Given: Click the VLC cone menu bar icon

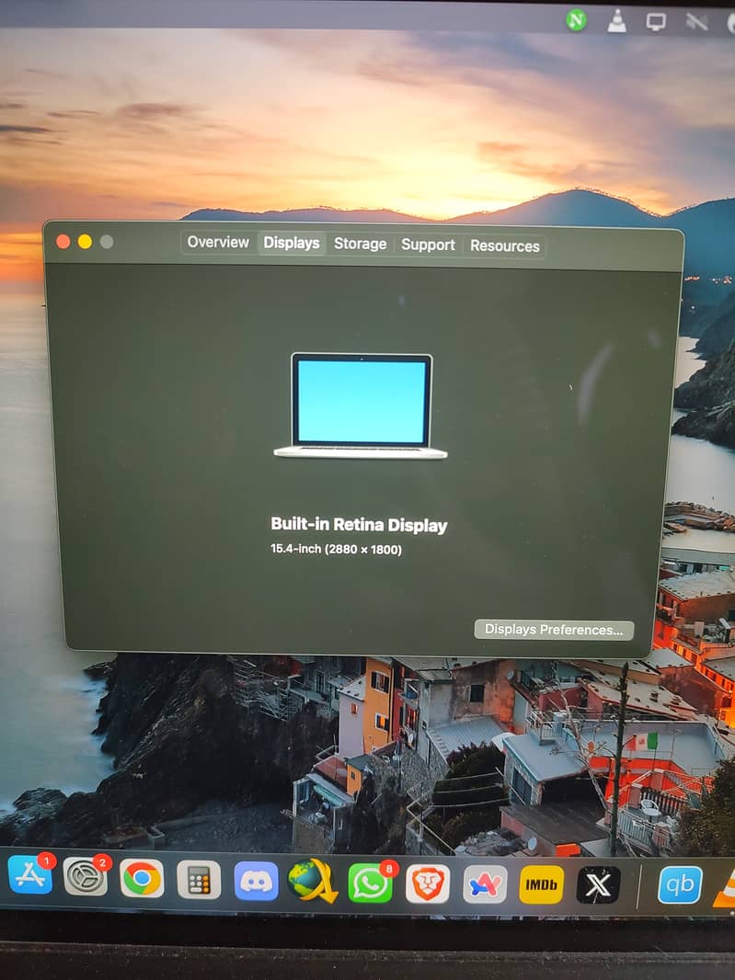Looking at the screenshot, I should (616, 20).
